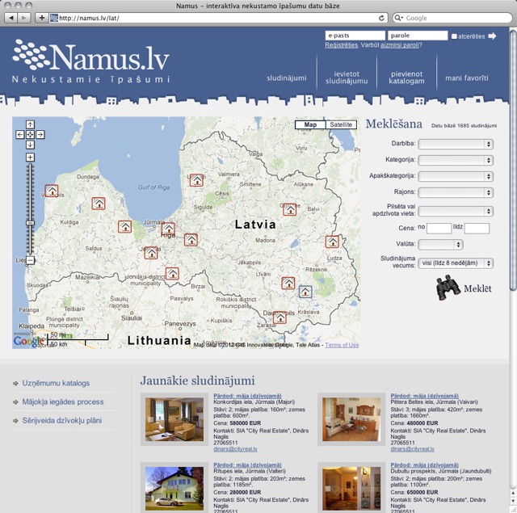
Task: Click the plus bookmark button in the toolbar
Action: click(41, 18)
